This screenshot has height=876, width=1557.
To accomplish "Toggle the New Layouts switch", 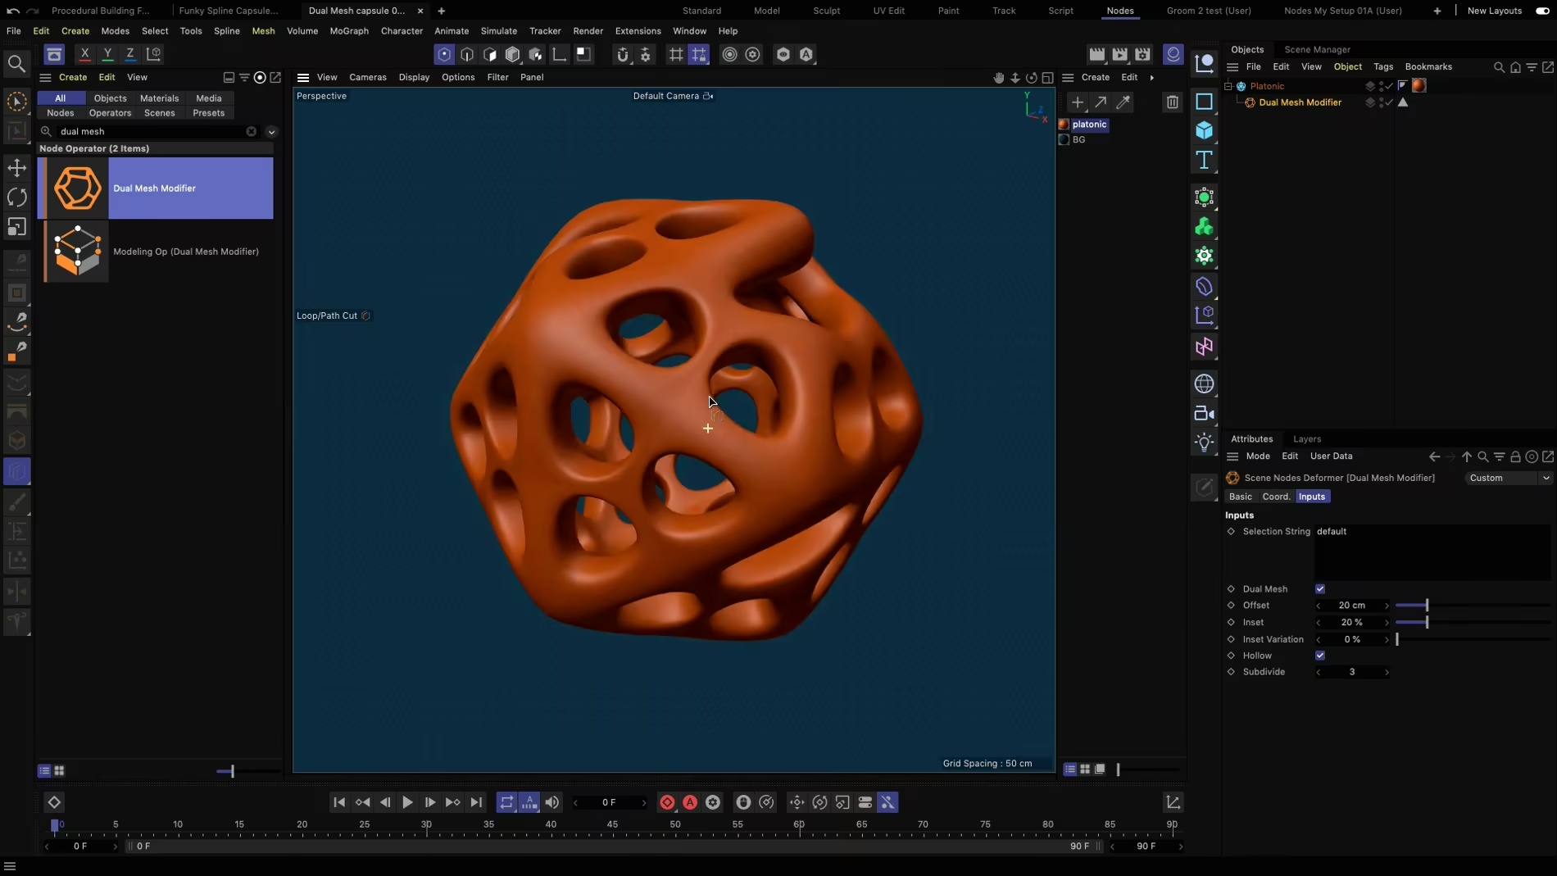I will (x=1541, y=11).
